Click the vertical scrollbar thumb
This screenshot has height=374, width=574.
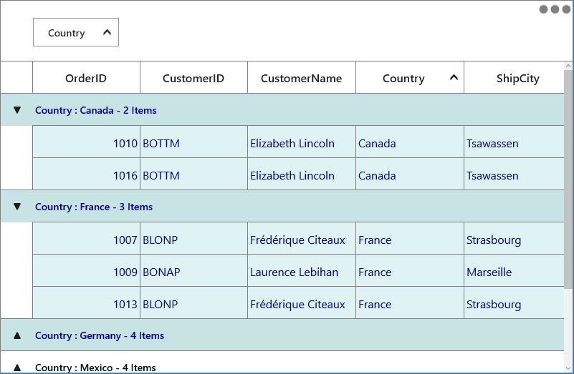[568, 179]
